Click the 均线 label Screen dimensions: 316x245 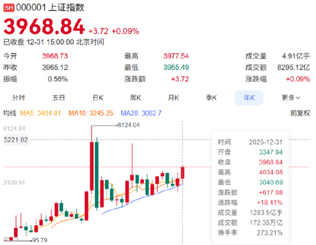[9, 113]
